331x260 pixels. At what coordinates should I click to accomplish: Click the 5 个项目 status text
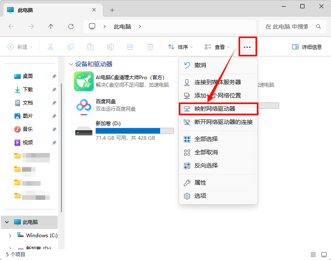coord(15,255)
